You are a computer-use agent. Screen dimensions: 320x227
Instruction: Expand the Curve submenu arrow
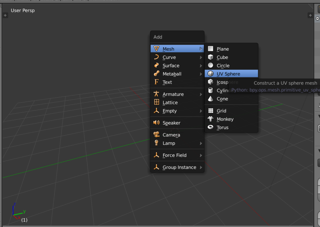pyautogui.click(x=201, y=57)
